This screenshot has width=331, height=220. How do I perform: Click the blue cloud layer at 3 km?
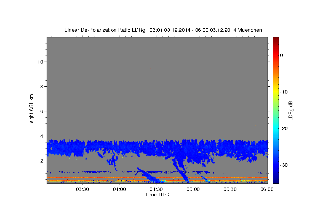157,148
